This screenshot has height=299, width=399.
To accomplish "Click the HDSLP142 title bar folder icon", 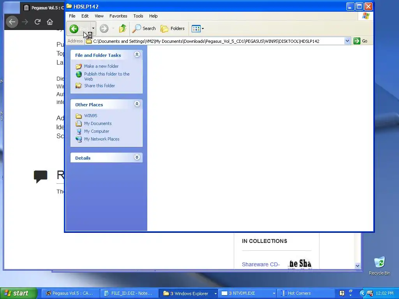I will (x=69, y=6).
